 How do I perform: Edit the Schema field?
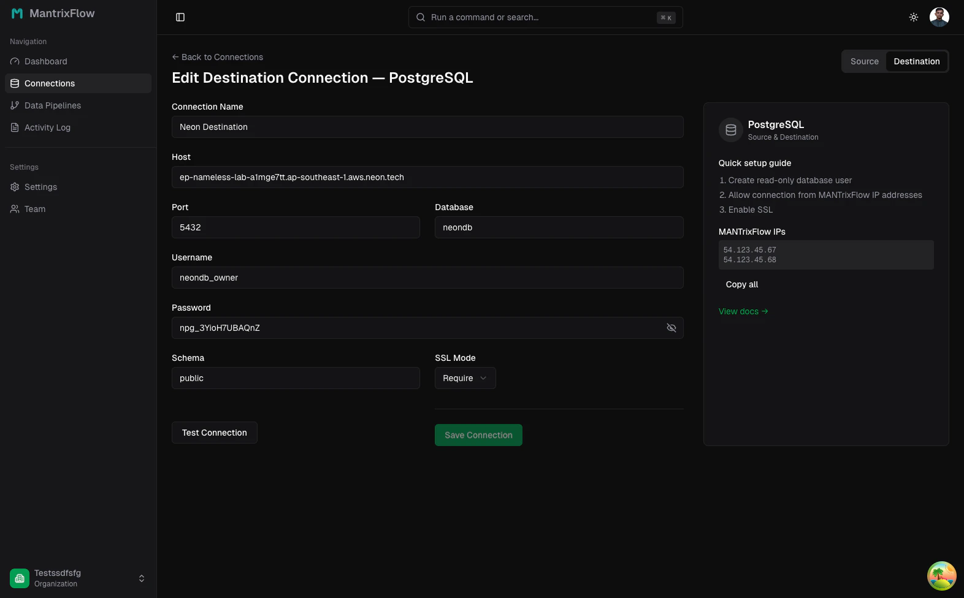click(x=296, y=378)
